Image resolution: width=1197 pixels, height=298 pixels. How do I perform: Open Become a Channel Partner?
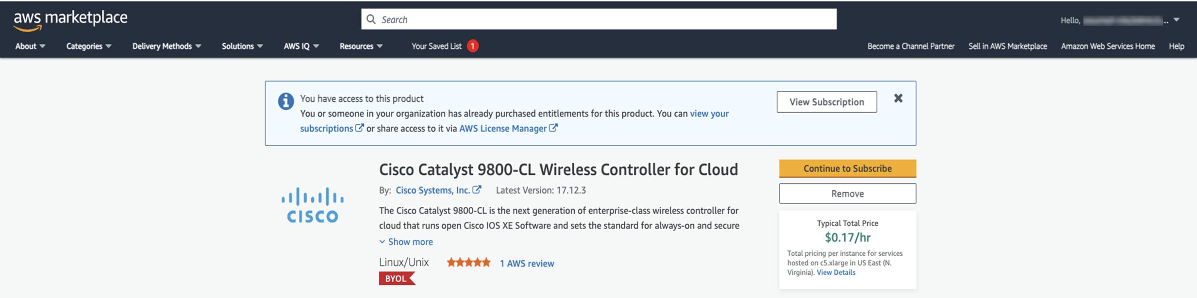pos(911,46)
